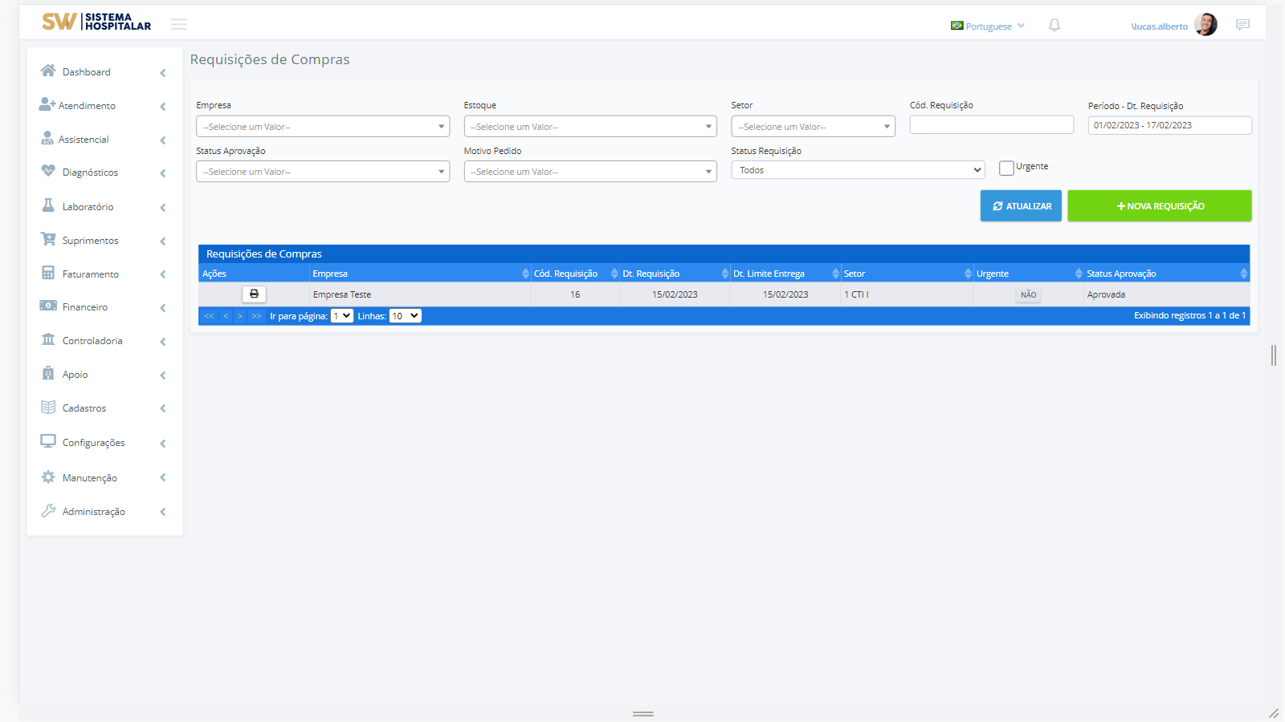1285x722 pixels.
Task: Open the Cadastros sidebar menu
Action: point(84,408)
